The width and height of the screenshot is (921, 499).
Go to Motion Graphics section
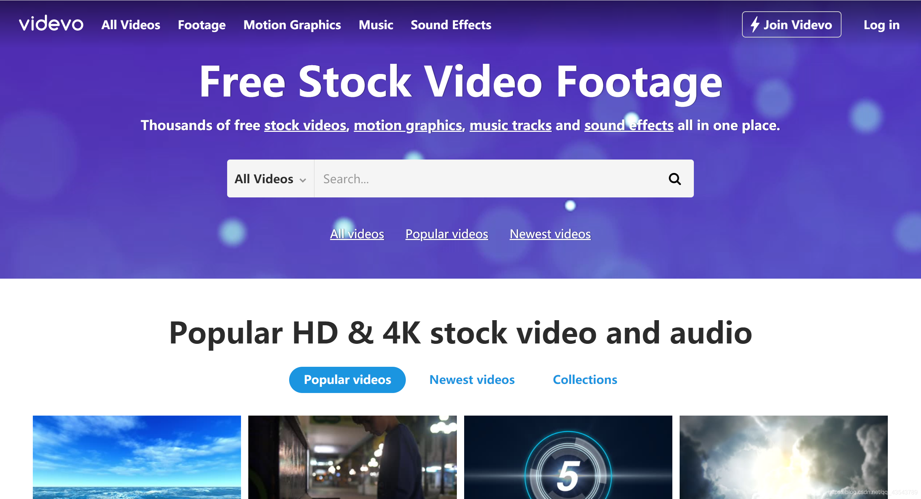click(x=292, y=25)
